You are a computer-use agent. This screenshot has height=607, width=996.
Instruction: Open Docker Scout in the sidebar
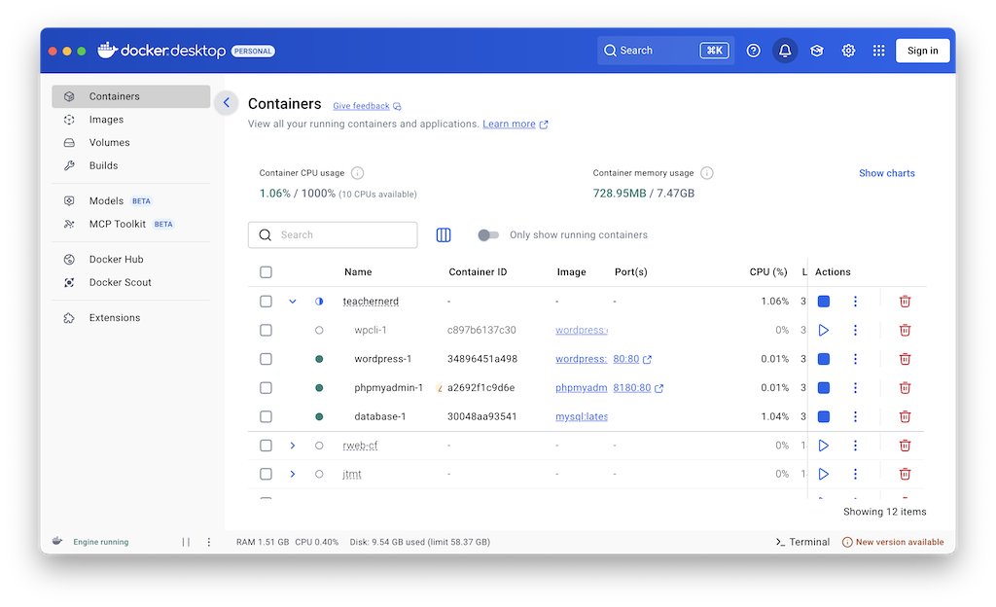tap(131, 282)
